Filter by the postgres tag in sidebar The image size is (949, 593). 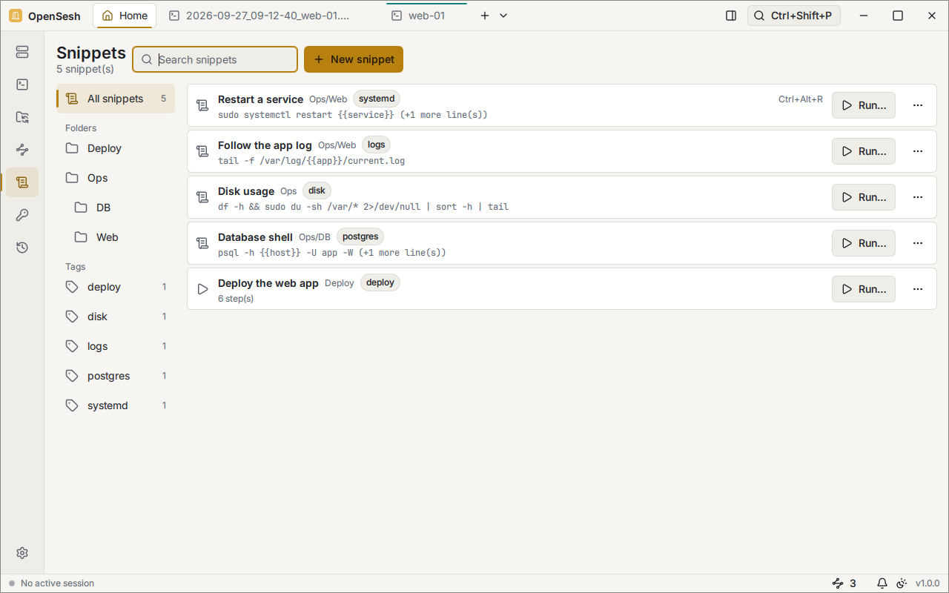click(x=116, y=376)
